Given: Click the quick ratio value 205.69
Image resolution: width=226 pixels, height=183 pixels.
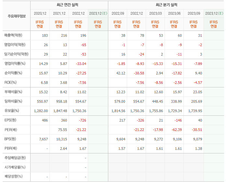Looking at the screenshot, I should (197, 101).
